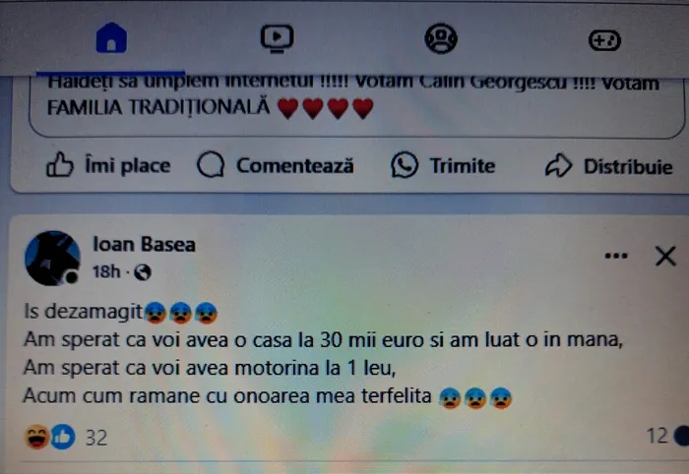Open the Facebook Home tab
Screen dimensions: 689x474
pyautogui.click(x=111, y=38)
